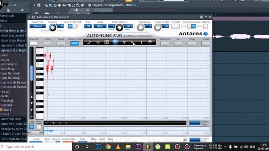
Task: Open Premiere Pro from the taskbar
Action: [138, 147]
